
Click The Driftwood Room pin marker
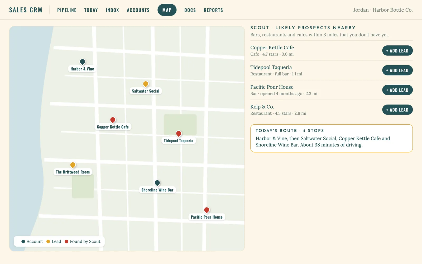pyautogui.click(x=73, y=165)
